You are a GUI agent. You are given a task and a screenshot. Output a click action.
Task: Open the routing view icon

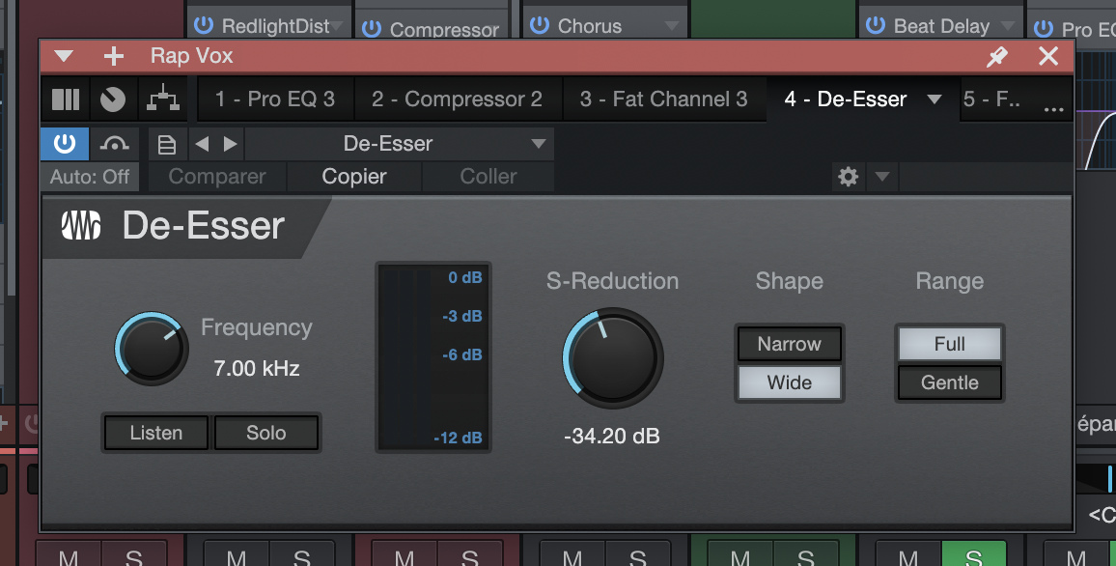pyautogui.click(x=163, y=99)
